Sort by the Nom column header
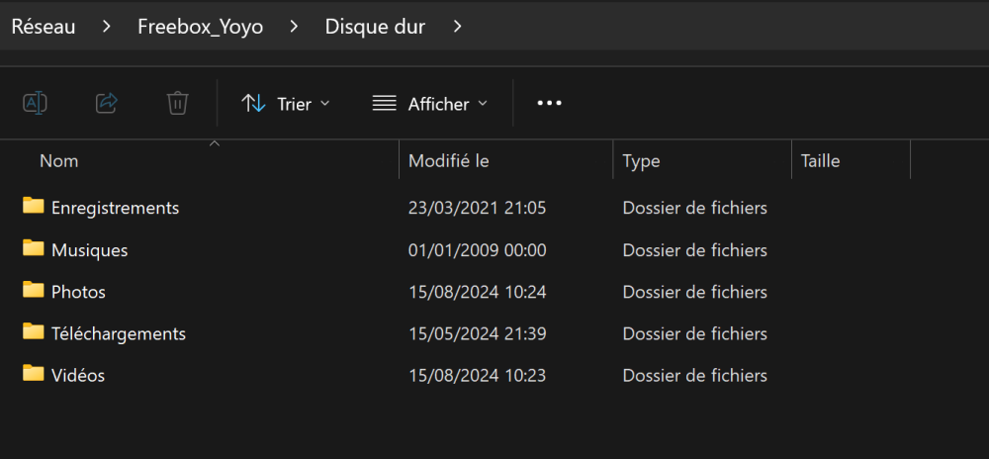 coord(59,160)
